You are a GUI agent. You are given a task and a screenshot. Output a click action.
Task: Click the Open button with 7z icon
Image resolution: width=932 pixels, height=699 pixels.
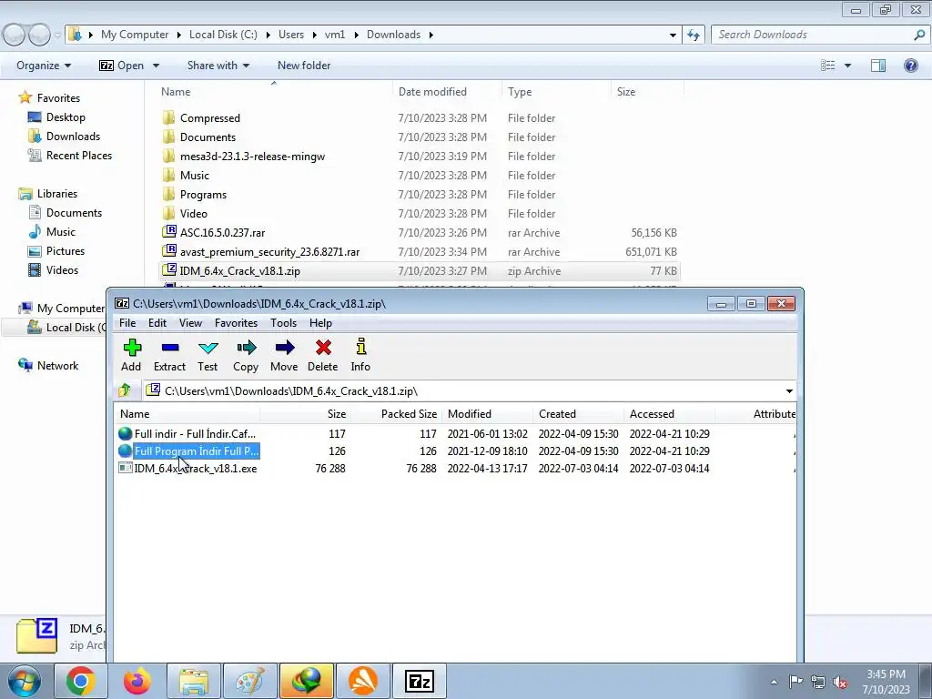coord(121,66)
